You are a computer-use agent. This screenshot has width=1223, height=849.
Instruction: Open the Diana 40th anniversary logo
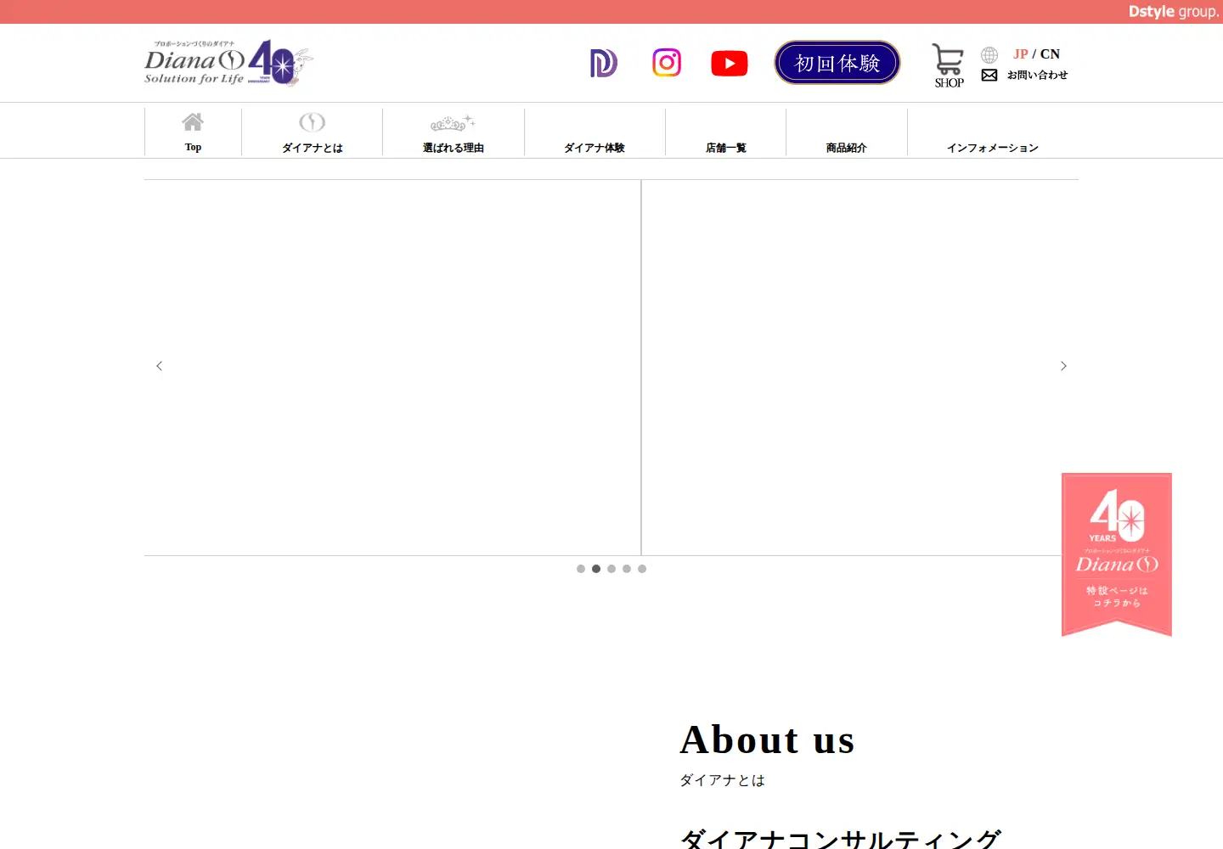pyautogui.click(x=228, y=63)
